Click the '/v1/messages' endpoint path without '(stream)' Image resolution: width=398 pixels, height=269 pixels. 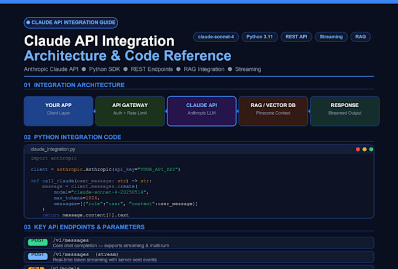point(71,240)
